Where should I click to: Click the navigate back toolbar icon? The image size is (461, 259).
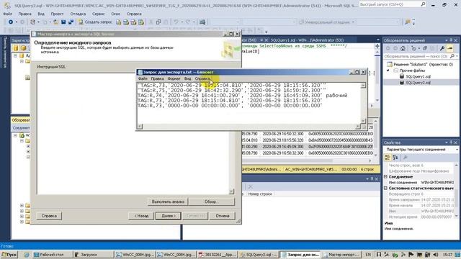[11, 22]
